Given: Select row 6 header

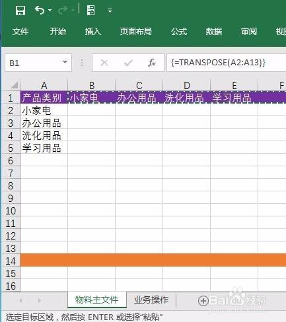Looking at the screenshot, I should pyautogui.click(x=11, y=160).
